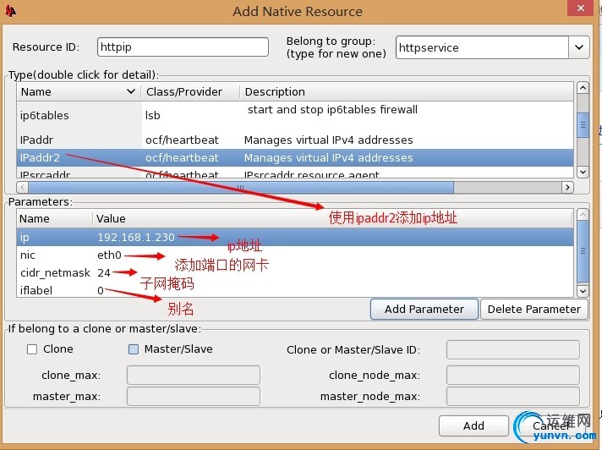Close the Add Native Resource dialog
602x450 pixels.
[x=581, y=8]
